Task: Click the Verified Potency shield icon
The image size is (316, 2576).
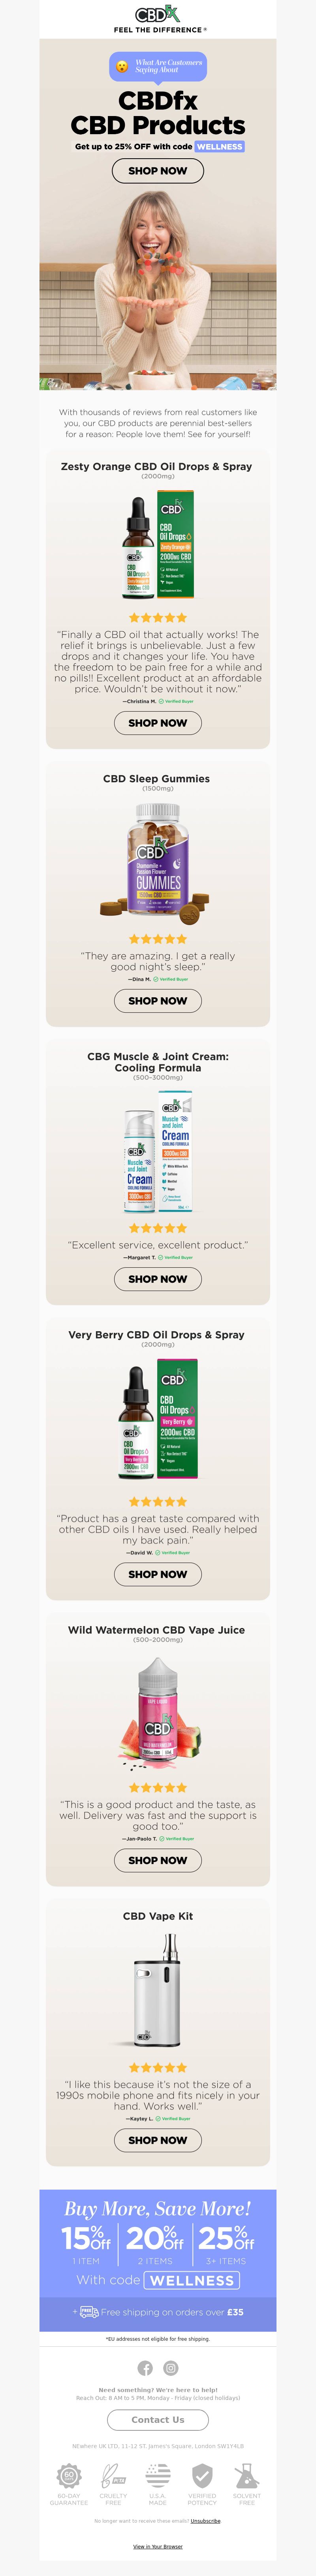Action: [202, 2476]
